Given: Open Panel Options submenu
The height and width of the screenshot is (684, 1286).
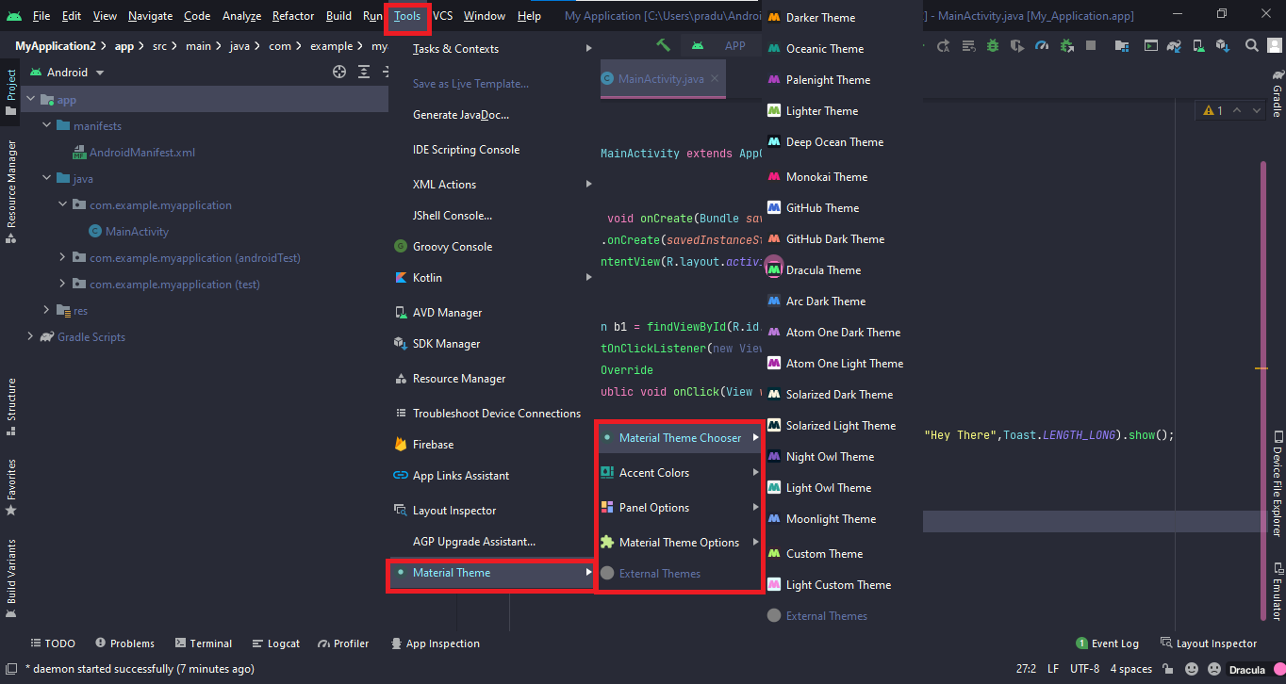Looking at the screenshot, I should click(678, 508).
